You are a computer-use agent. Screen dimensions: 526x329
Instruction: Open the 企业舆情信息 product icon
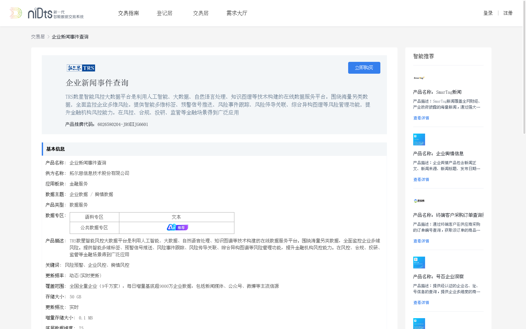pos(419,139)
